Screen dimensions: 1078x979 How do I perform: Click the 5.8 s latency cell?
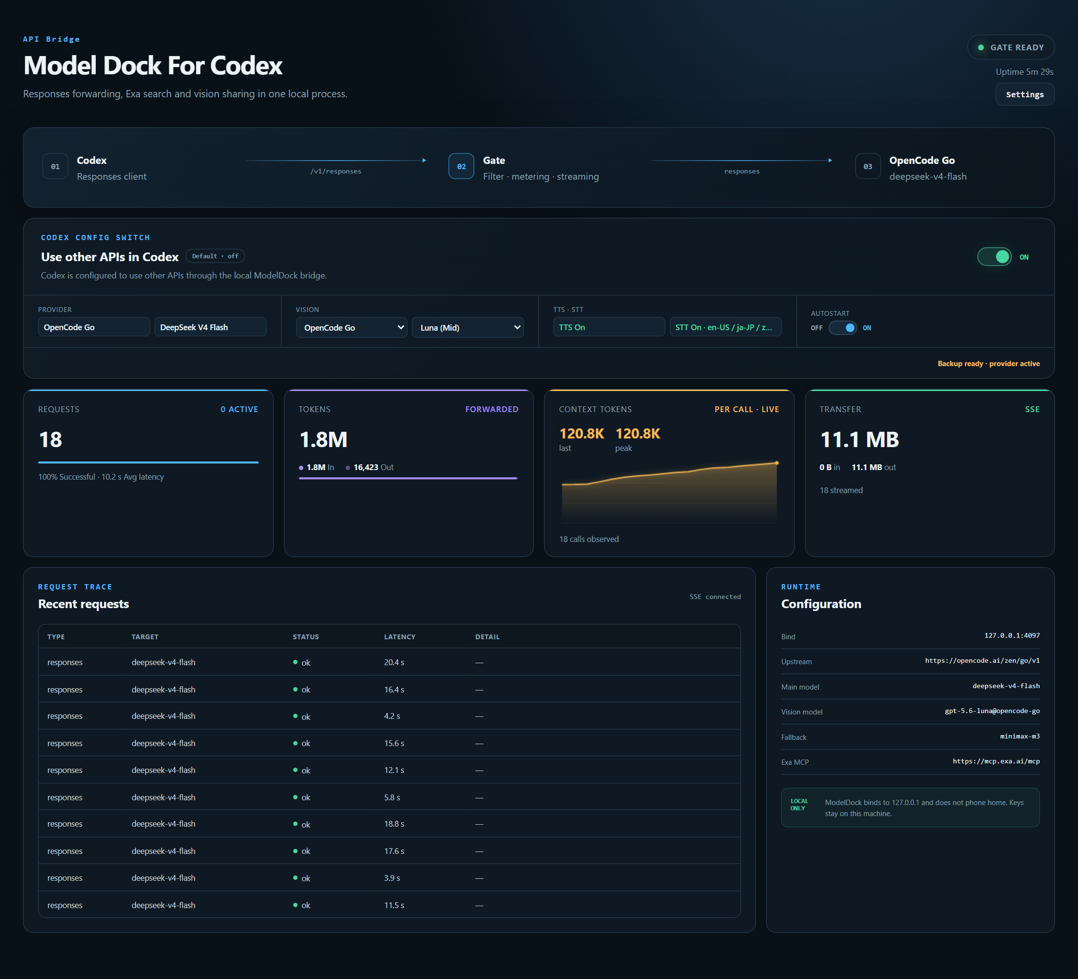pos(392,797)
